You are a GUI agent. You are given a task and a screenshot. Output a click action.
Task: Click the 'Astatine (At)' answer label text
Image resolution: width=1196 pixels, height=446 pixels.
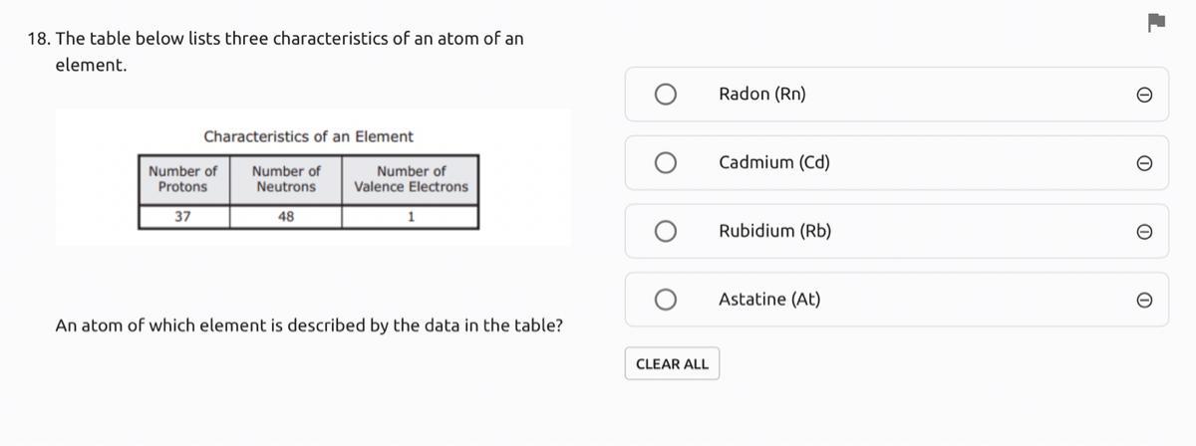(769, 300)
